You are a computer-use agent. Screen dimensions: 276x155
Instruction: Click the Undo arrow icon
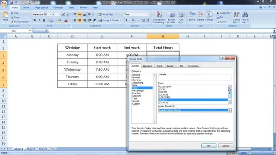(x=16, y=2)
